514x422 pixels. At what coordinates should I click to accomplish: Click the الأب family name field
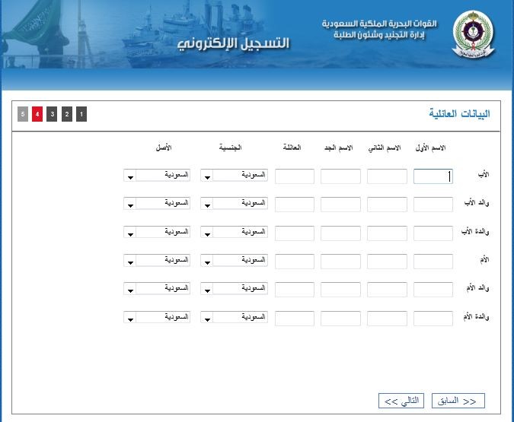point(295,176)
